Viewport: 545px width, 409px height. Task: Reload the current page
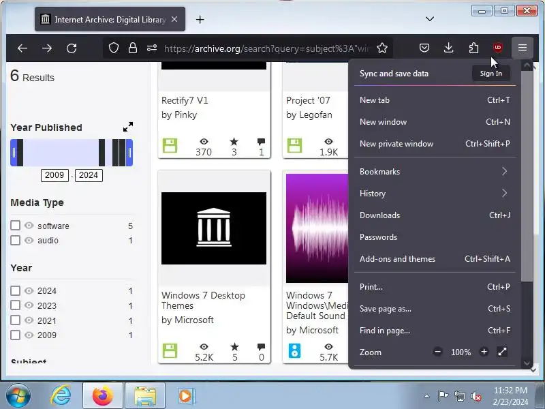point(72,48)
